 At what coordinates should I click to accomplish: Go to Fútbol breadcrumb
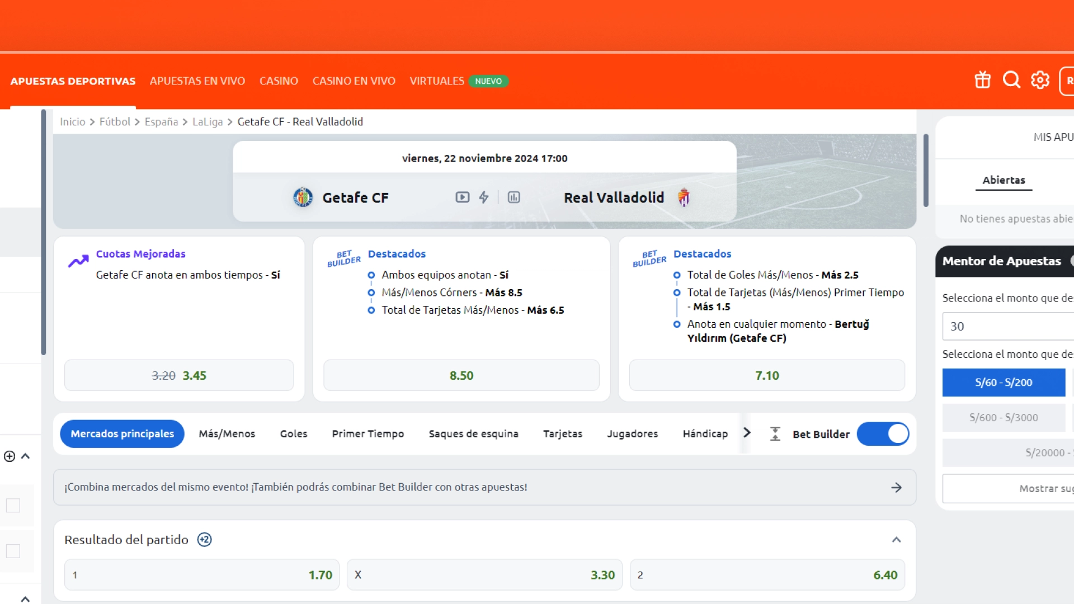coord(115,122)
